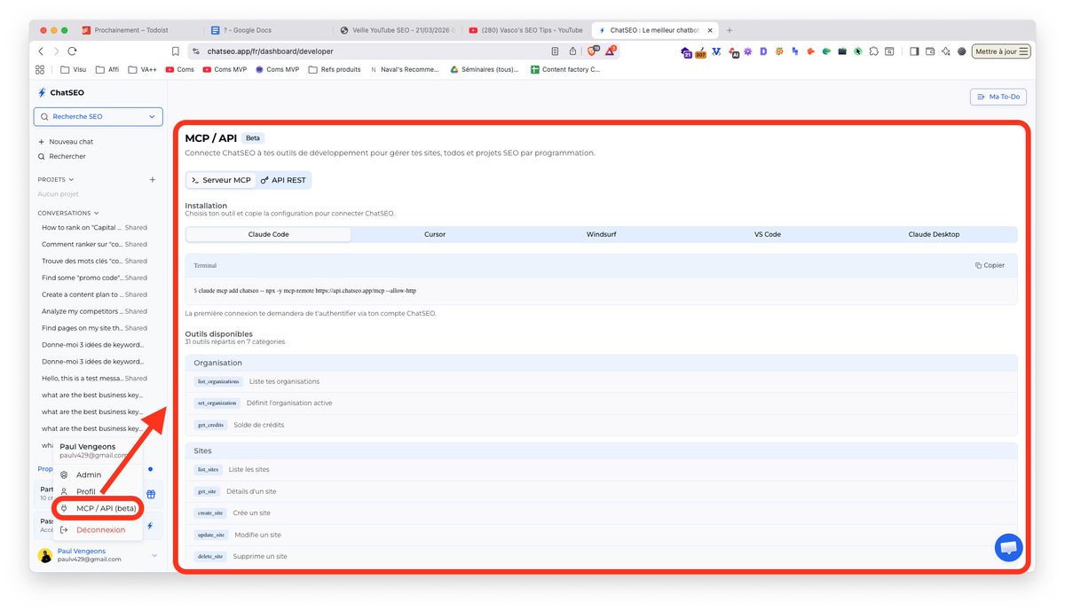The width and height of the screenshot is (1065, 611).
Task: Click the list_organizations tool tag
Action: click(x=218, y=382)
